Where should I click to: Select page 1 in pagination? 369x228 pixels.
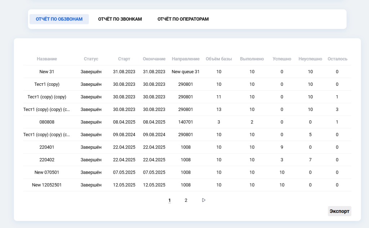169,200
